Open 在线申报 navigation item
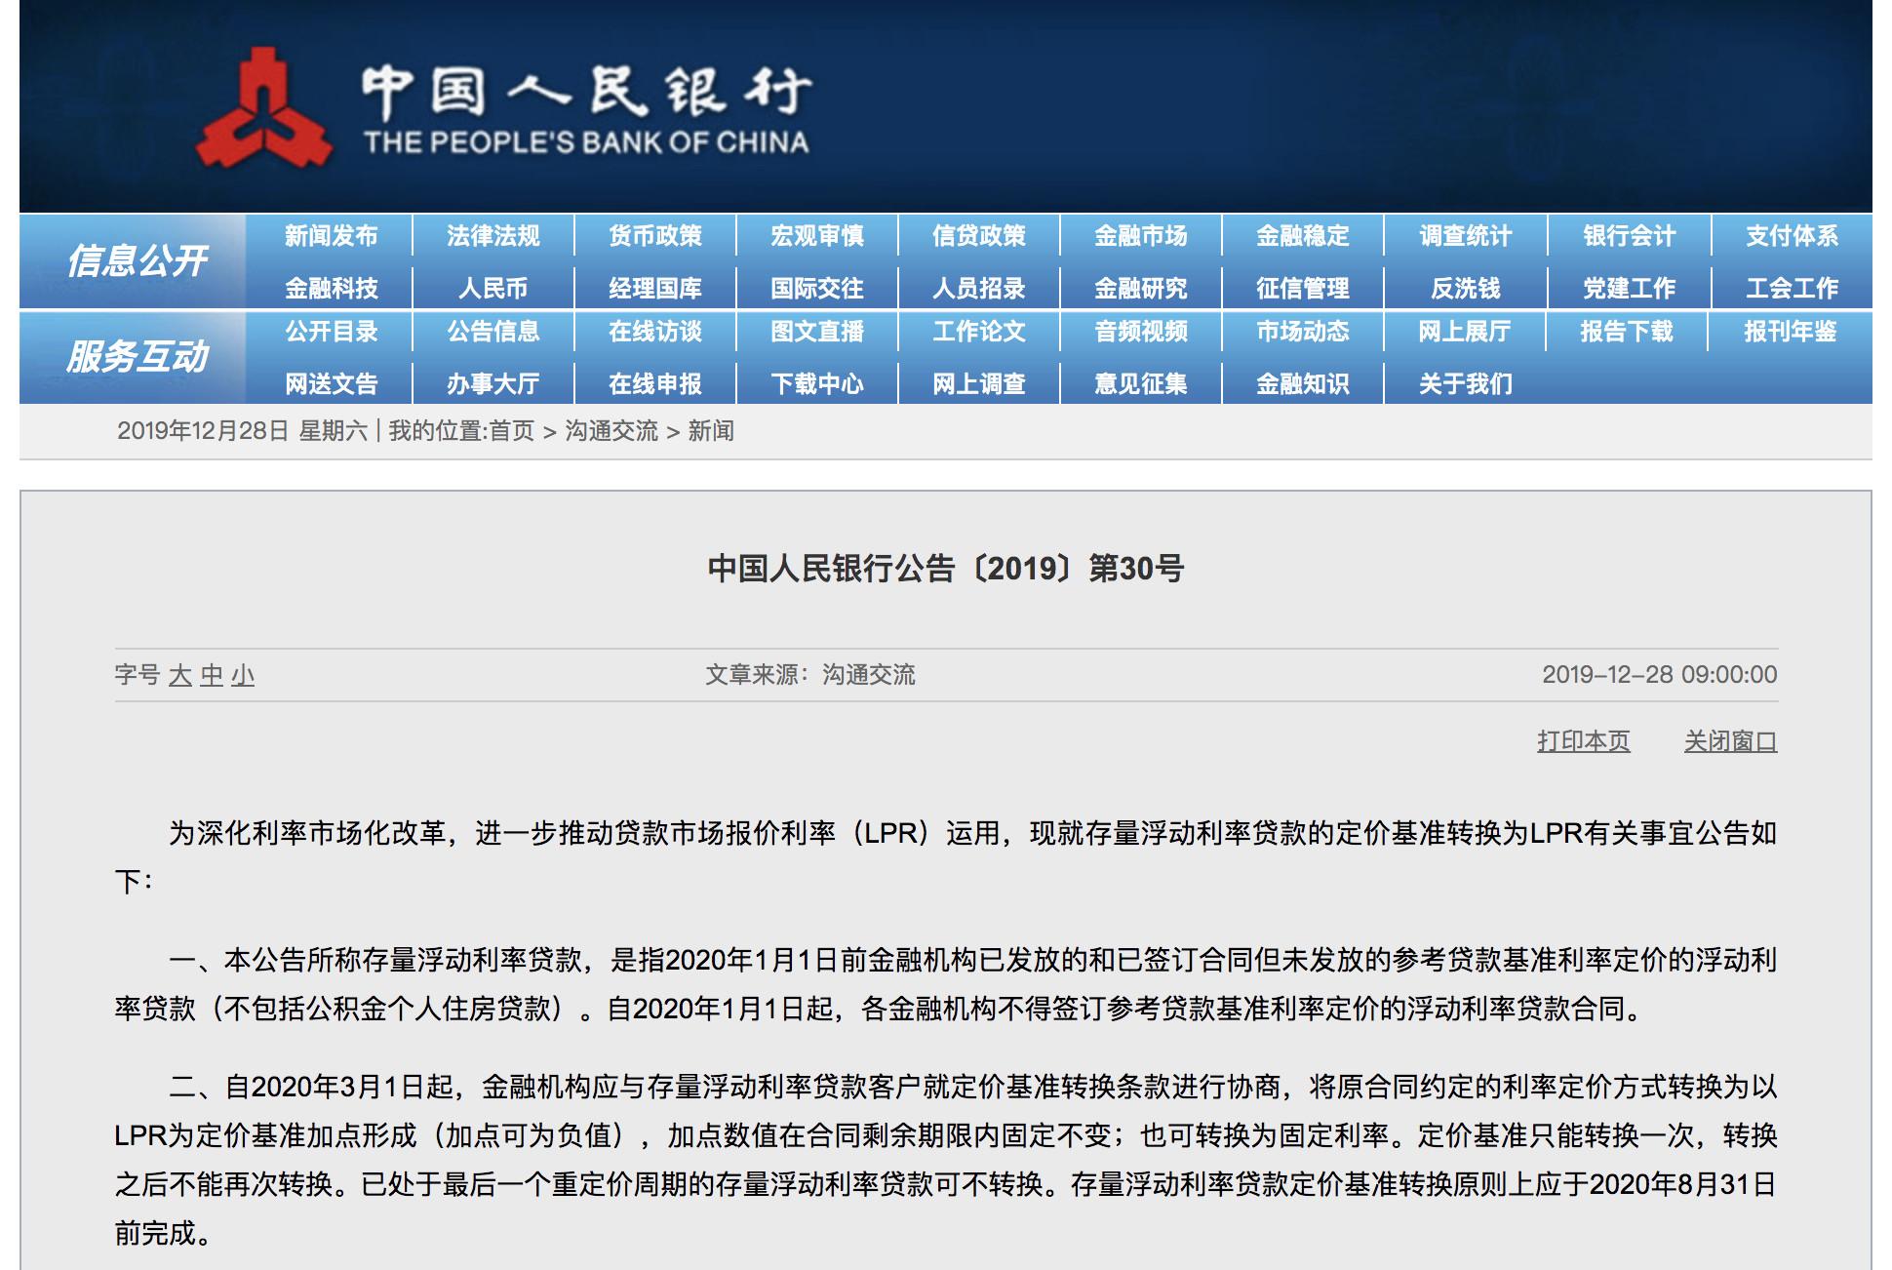Viewport: 1892px width, 1270px height. point(654,384)
